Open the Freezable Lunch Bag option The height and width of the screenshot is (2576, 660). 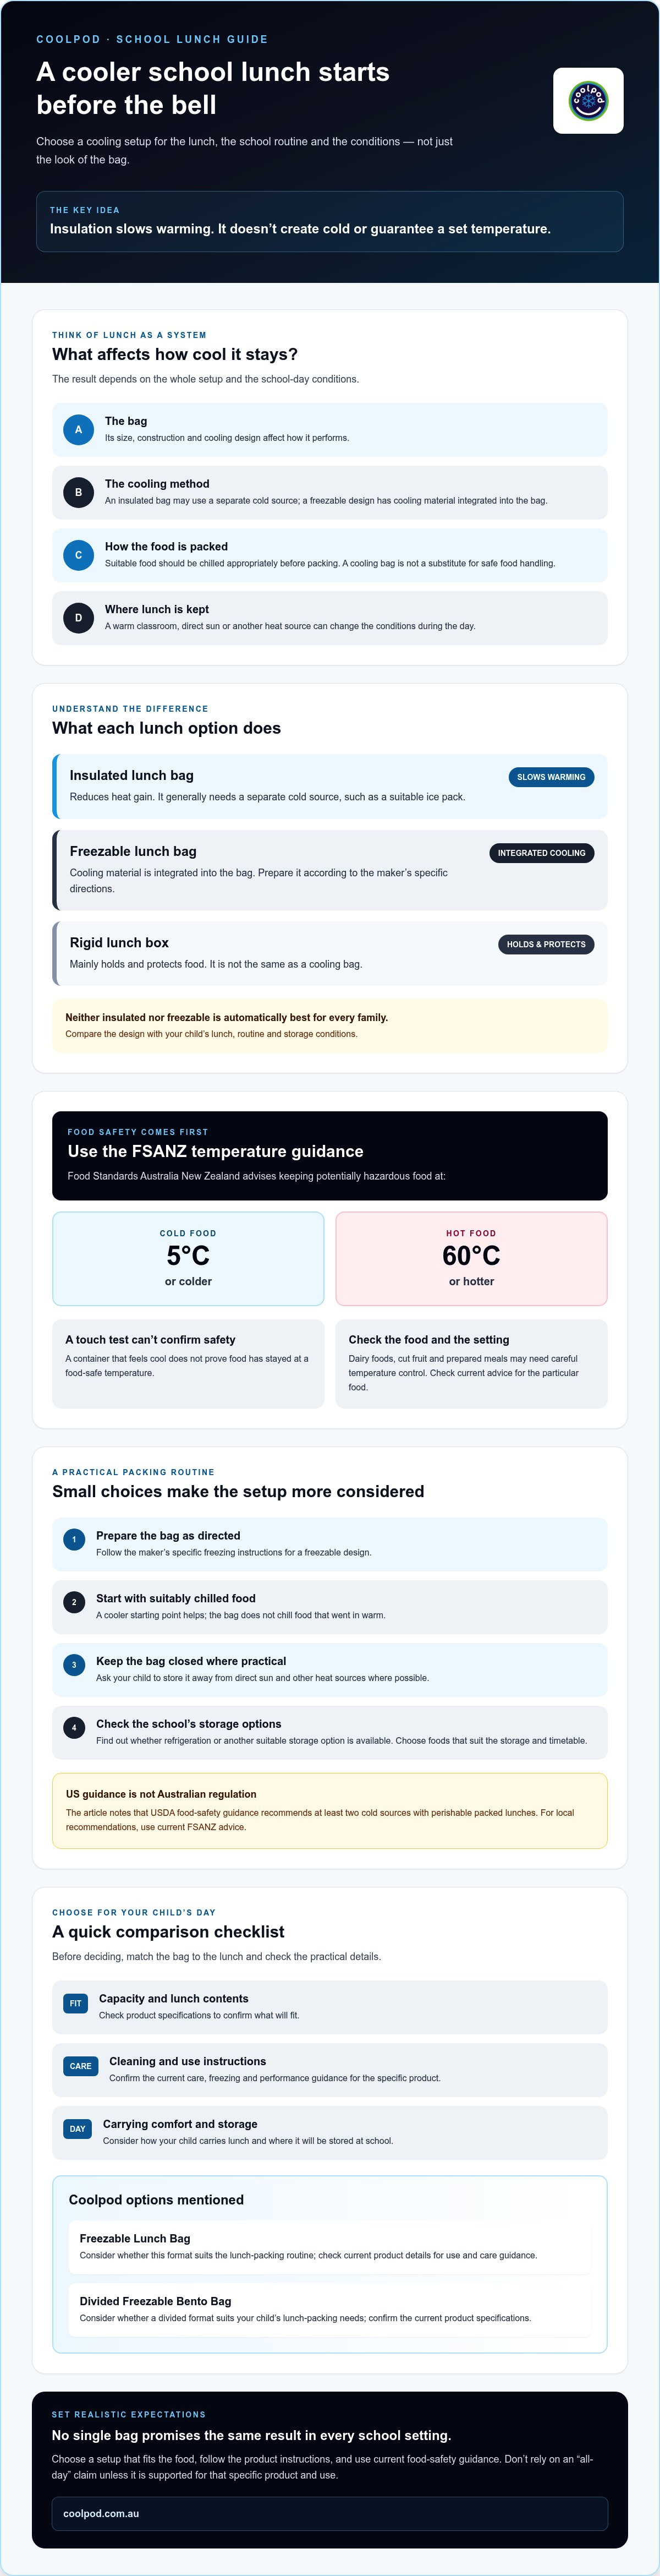(329, 2246)
